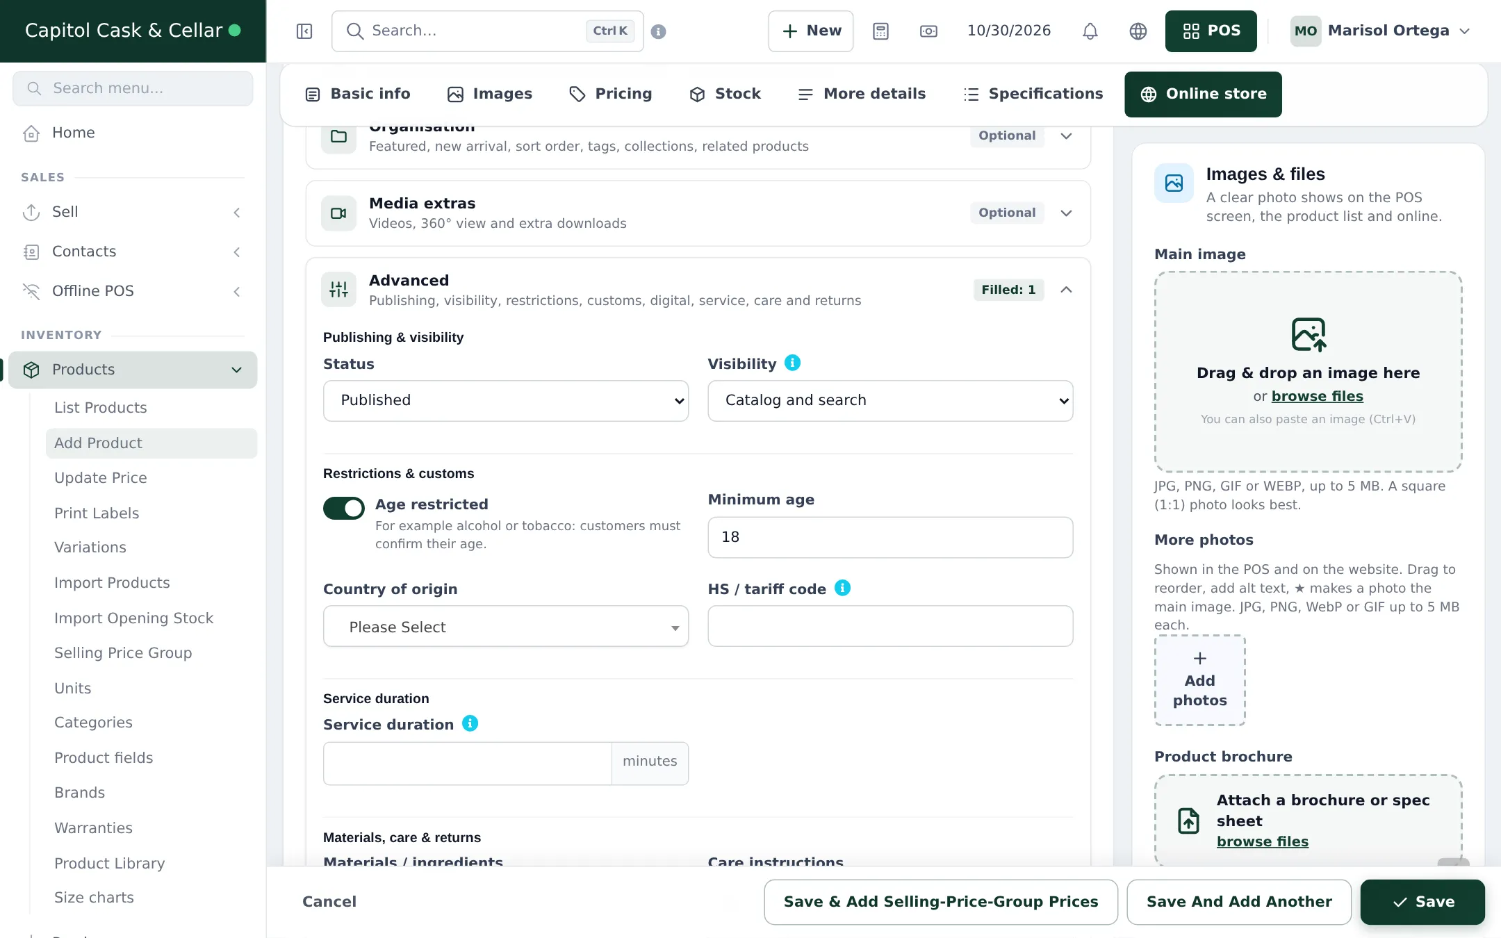Open the calculator icon
This screenshot has height=938, width=1501.
click(880, 31)
